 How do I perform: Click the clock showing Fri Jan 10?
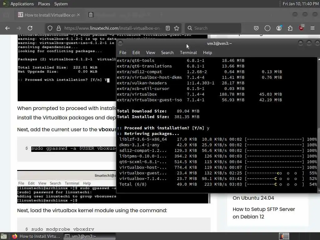[x=300, y=4]
